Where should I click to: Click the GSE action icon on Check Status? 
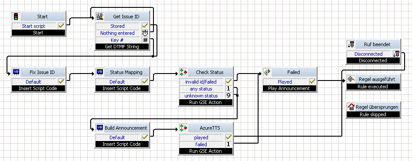pos(184,72)
